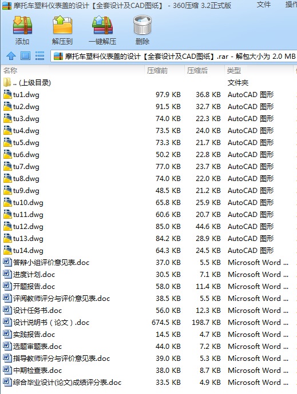The height and width of the screenshot is (394, 297).
Task: Sort by 类型 column header
Action: tap(234, 71)
